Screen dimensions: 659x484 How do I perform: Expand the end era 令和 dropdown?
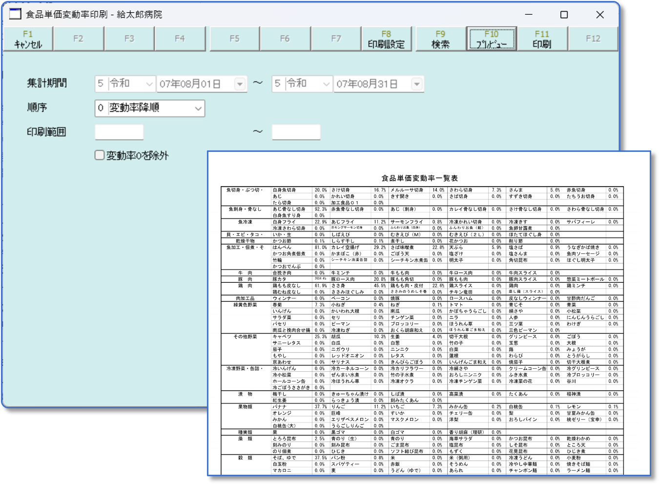(x=326, y=84)
